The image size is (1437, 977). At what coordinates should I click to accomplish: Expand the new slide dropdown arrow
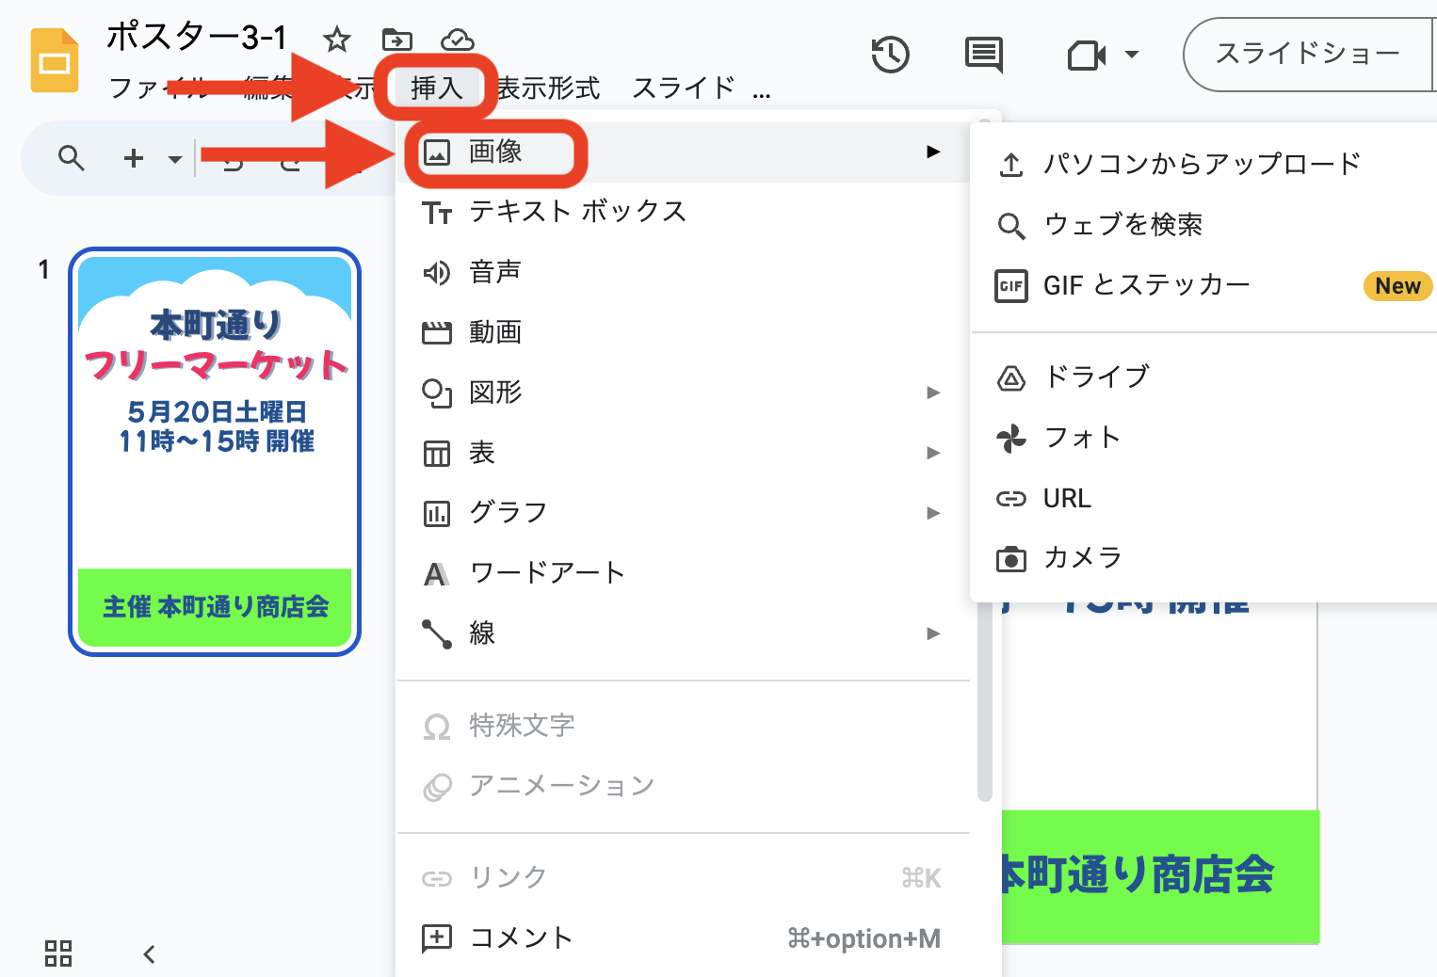[174, 159]
